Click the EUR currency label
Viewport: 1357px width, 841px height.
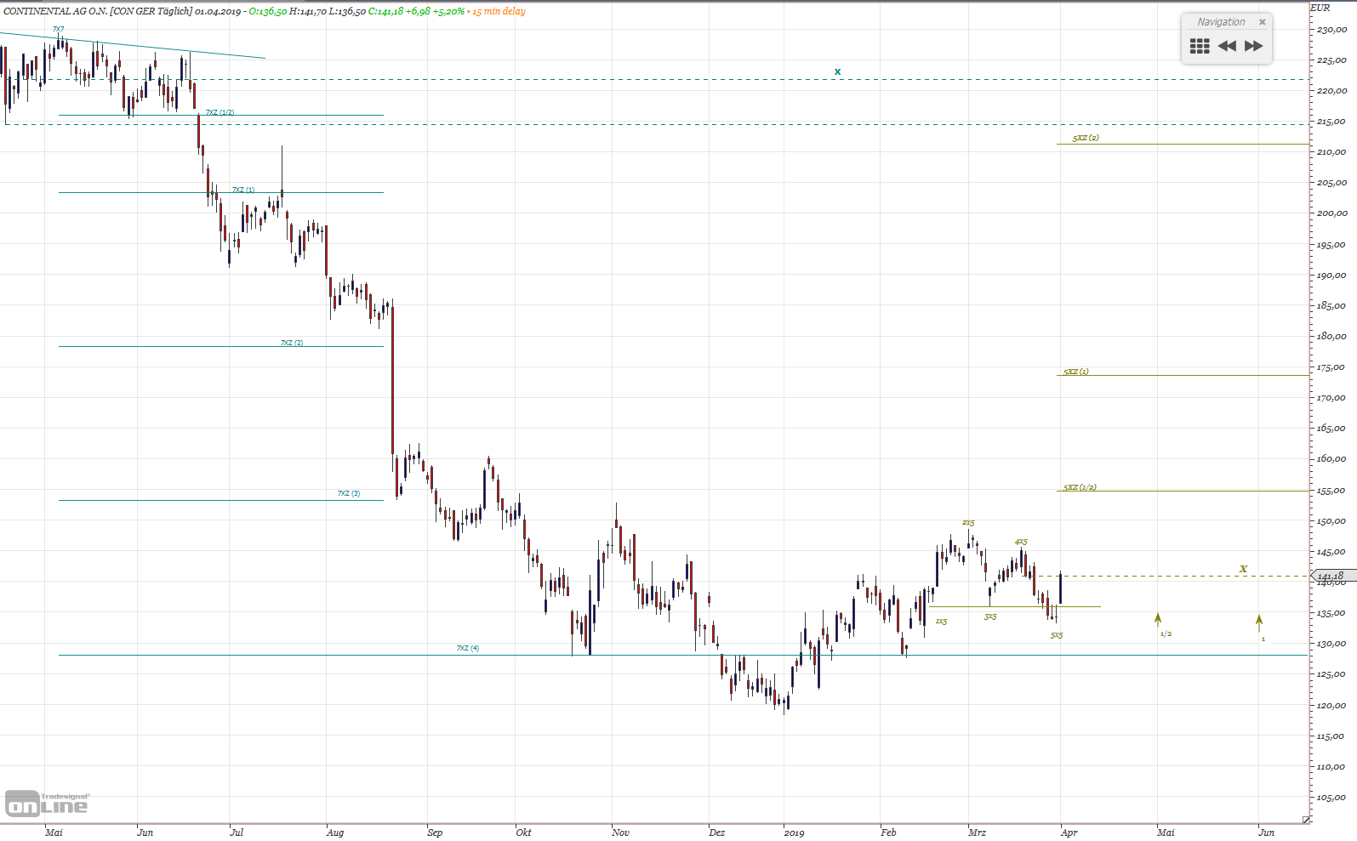click(1320, 8)
